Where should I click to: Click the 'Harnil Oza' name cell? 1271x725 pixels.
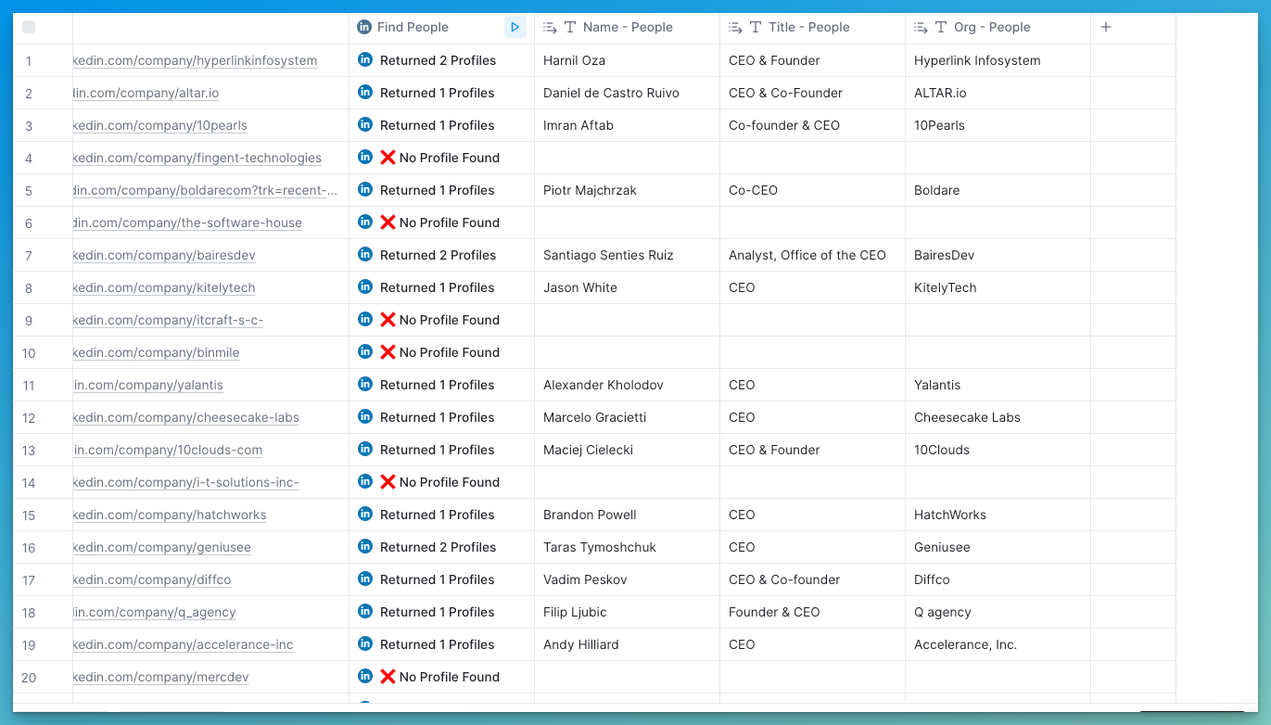(628, 60)
